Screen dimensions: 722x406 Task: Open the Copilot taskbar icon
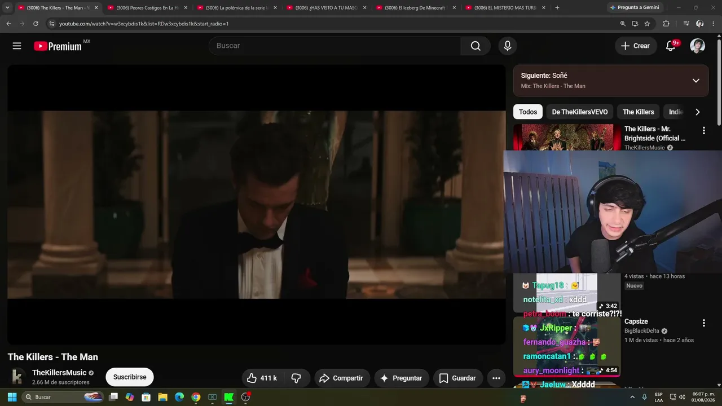pyautogui.click(x=130, y=397)
